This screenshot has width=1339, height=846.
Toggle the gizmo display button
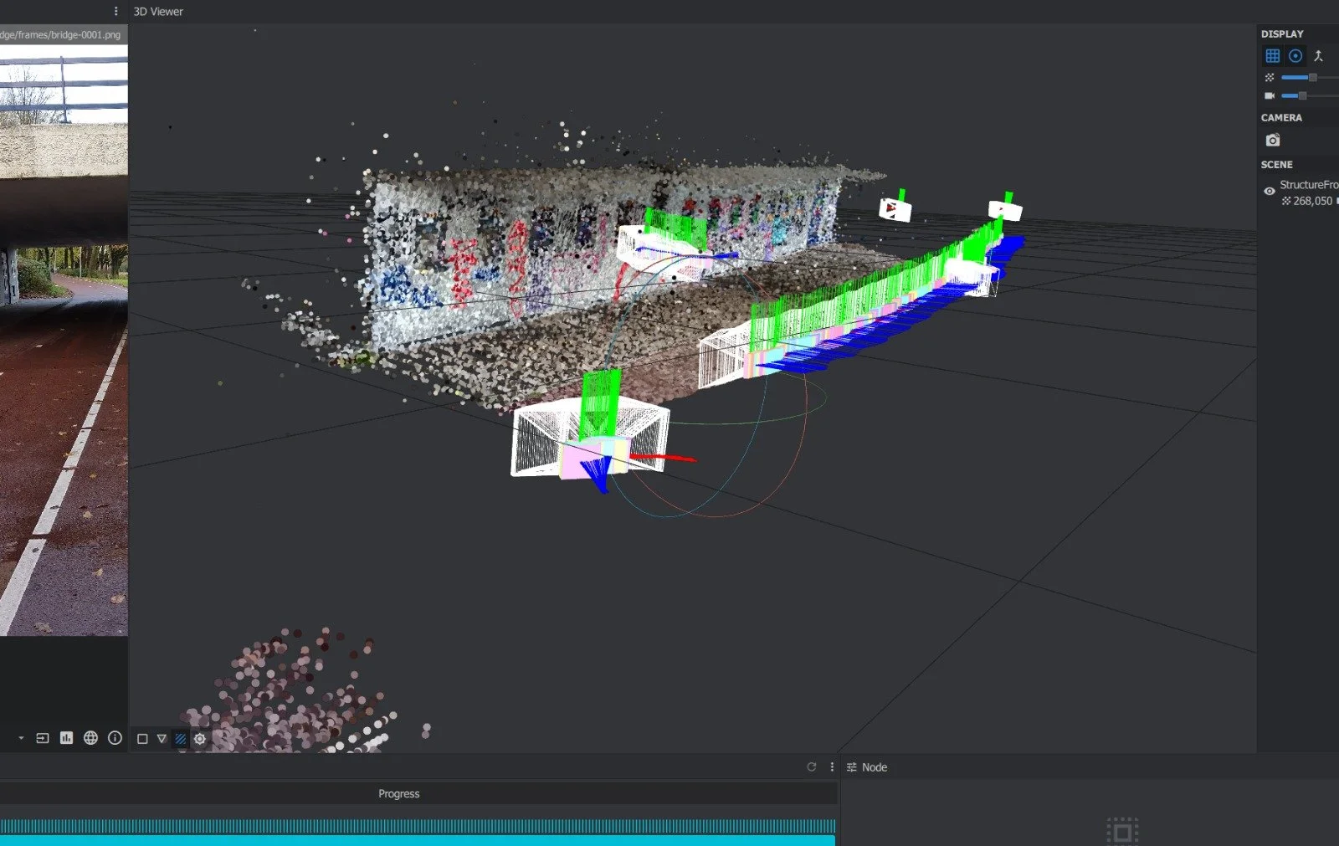(x=1295, y=56)
